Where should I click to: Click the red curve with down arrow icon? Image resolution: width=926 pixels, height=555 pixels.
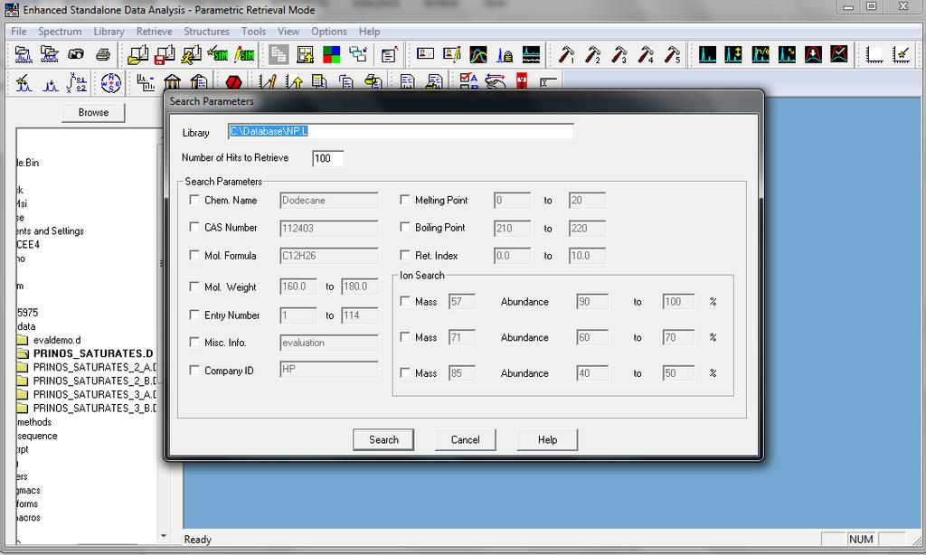(813, 55)
